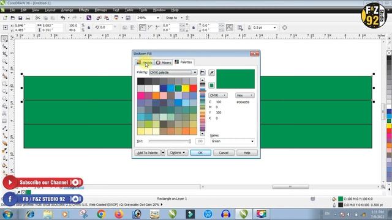Select the Ellipse tool in toolbox
The height and width of the screenshot is (220, 392).
tap(4, 91)
